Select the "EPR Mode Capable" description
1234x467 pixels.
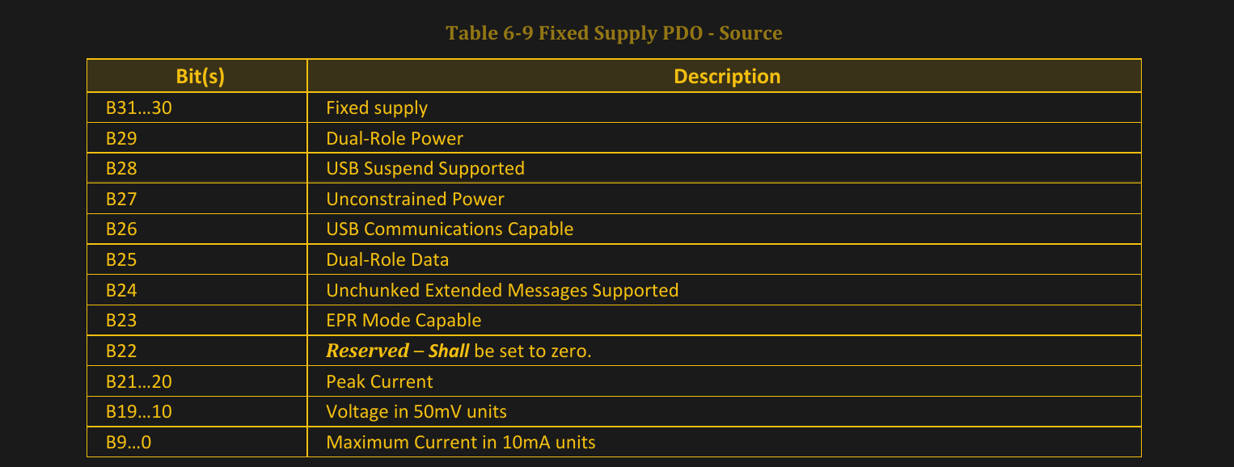[403, 320]
